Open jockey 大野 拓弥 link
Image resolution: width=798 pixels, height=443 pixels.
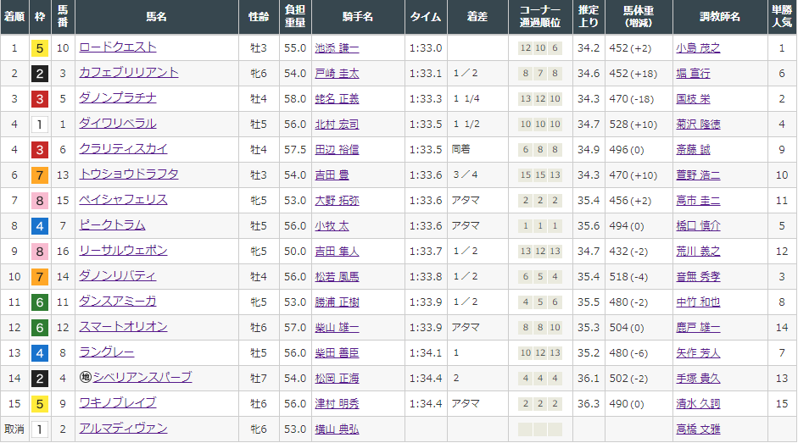pyautogui.click(x=337, y=201)
